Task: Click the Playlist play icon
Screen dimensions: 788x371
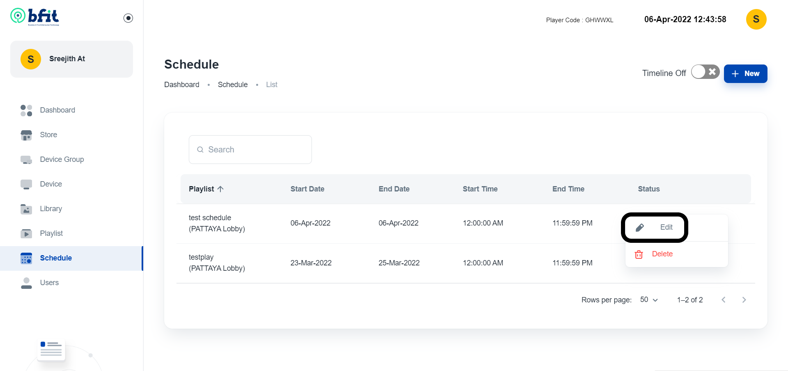Action: (x=26, y=233)
